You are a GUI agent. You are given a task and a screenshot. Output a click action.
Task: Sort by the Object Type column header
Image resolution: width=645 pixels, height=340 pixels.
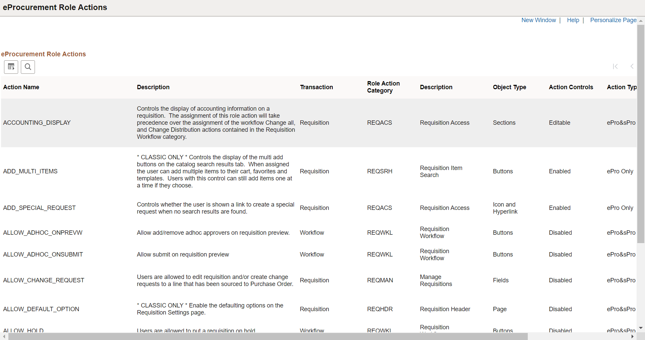pyautogui.click(x=509, y=87)
